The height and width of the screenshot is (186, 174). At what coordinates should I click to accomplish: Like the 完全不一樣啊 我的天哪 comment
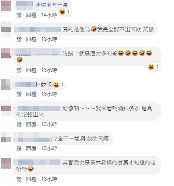(x=19, y=149)
